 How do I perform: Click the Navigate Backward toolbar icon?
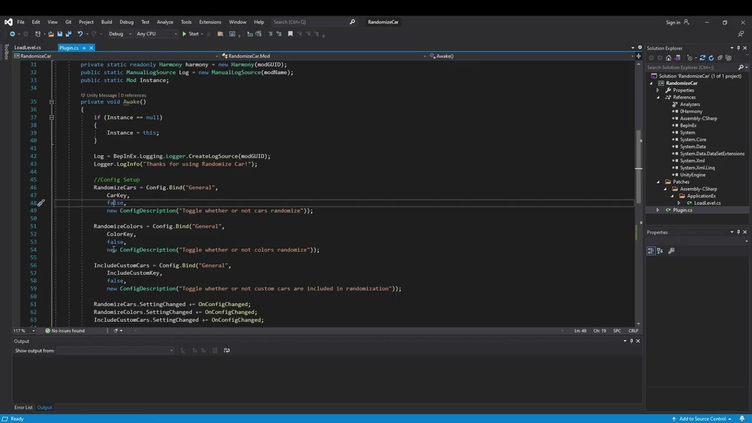(12, 33)
